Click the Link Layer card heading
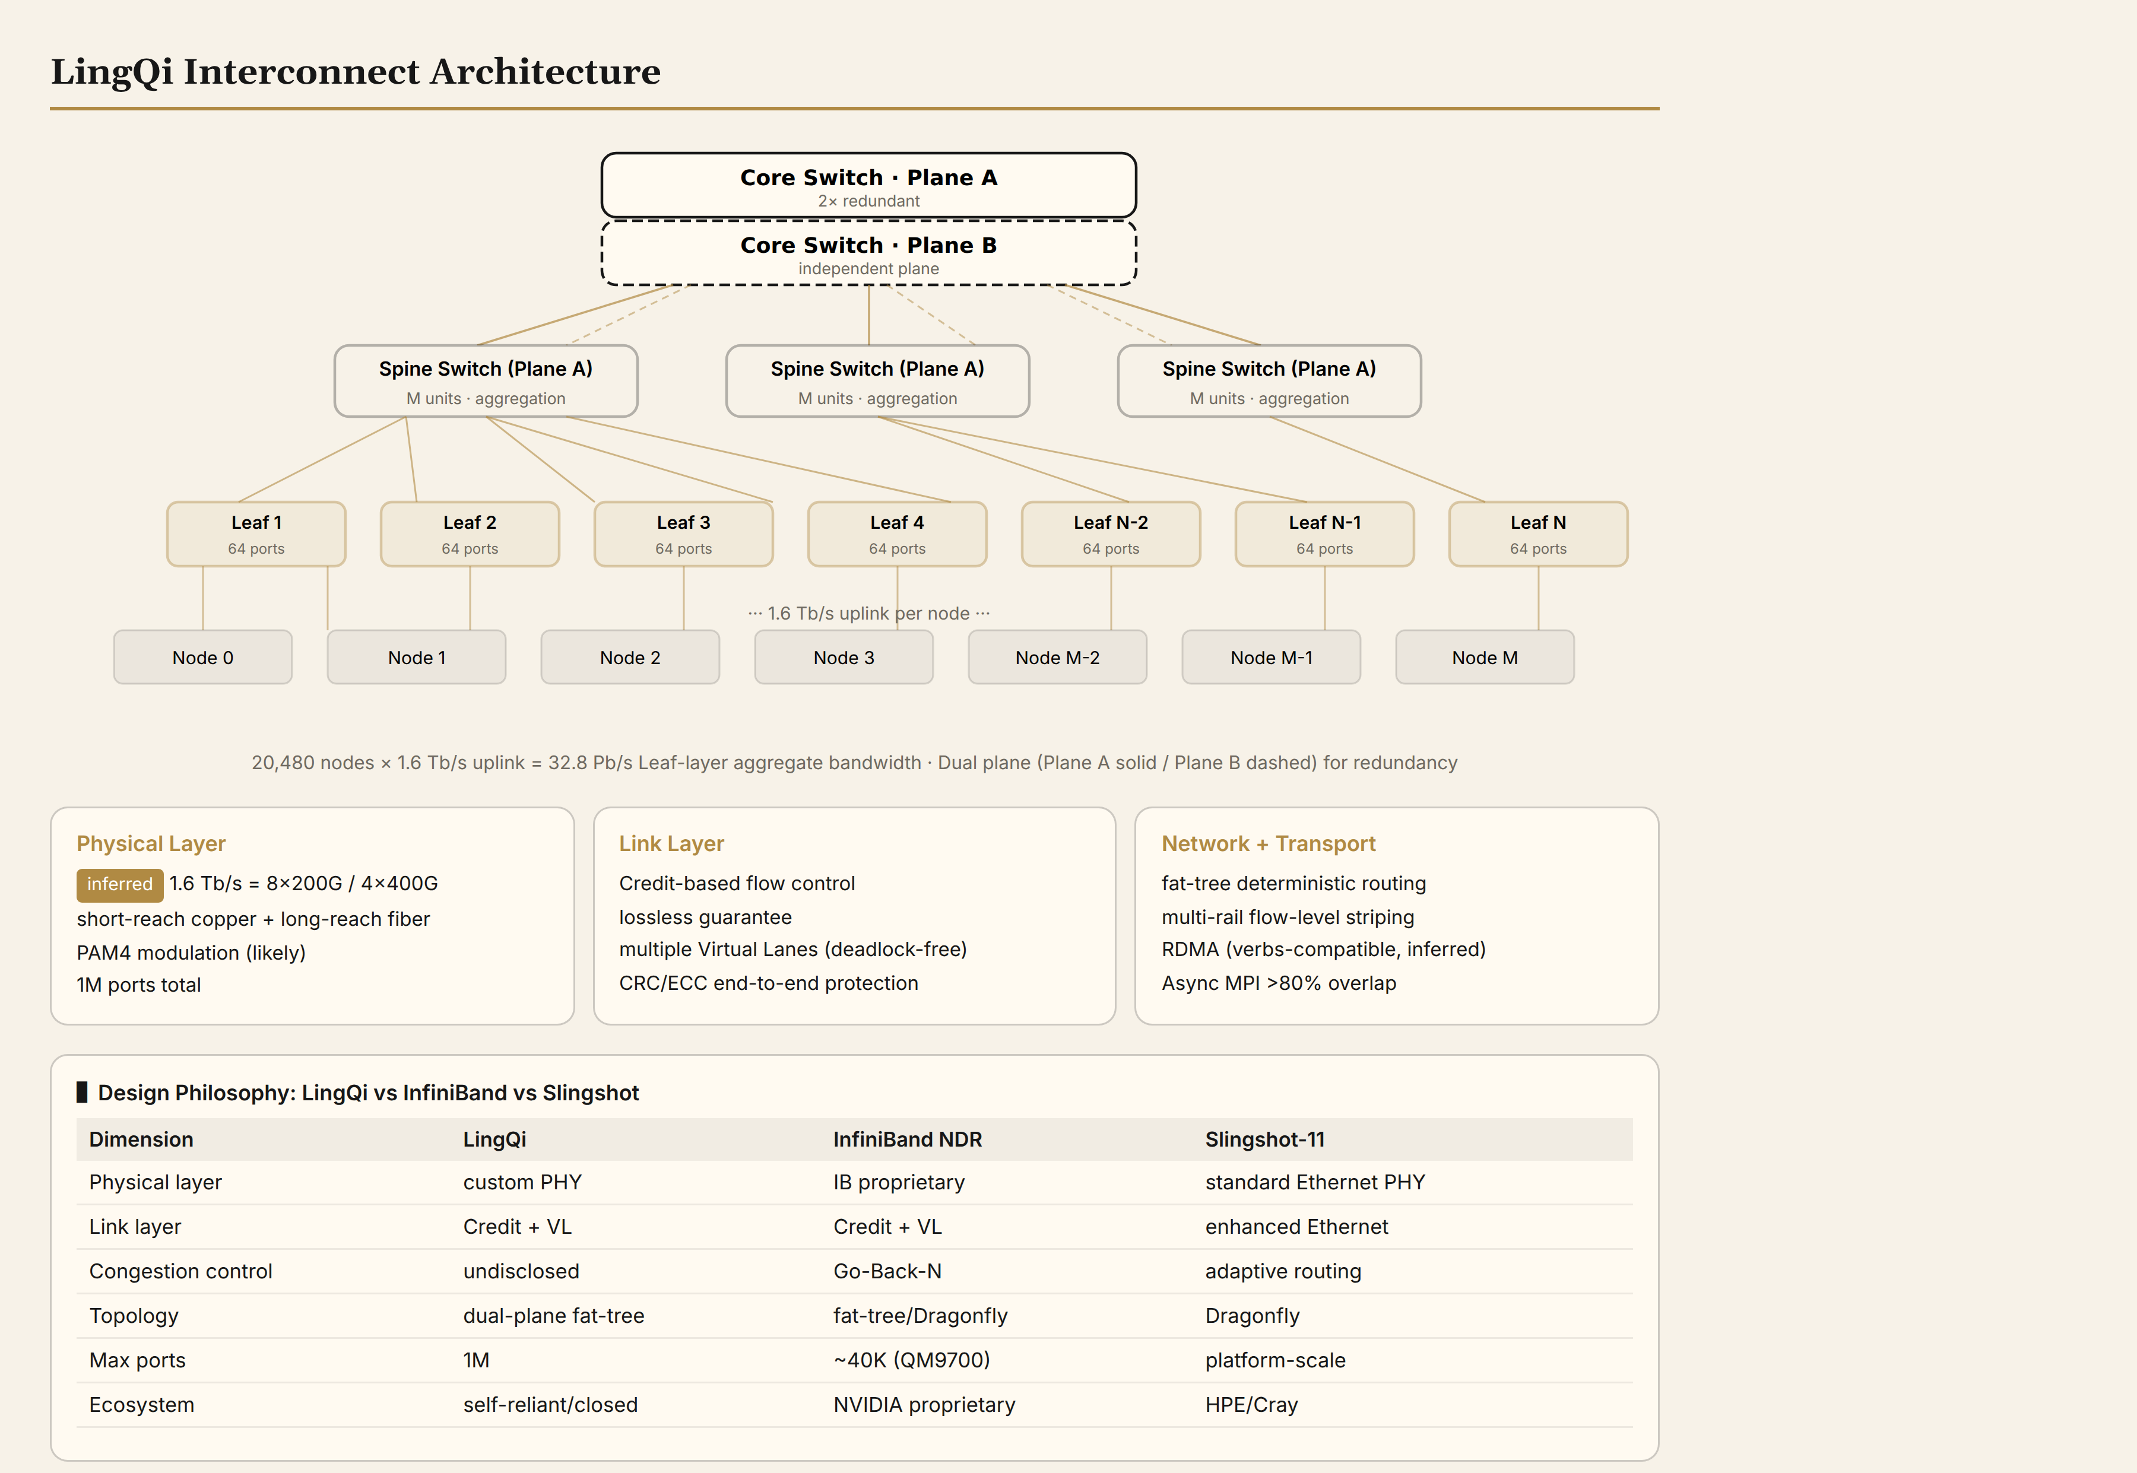This screenshot has width=2137, height=1473. click(671, 843)
